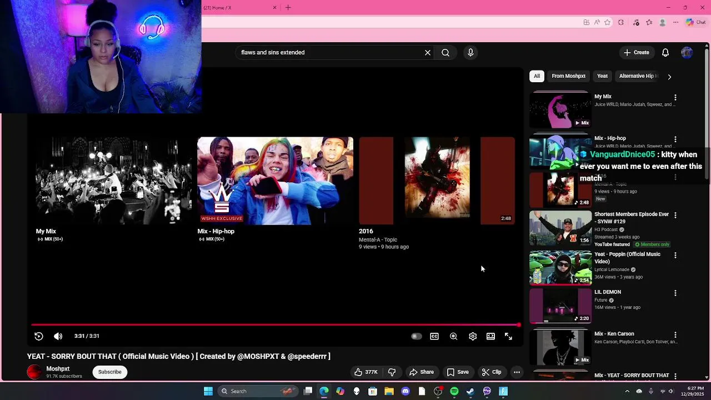This screenshot has width=711, height=400.
Task: Open the browser Settings and more menu
Action: pyautogui.click(x=675, y=22)
